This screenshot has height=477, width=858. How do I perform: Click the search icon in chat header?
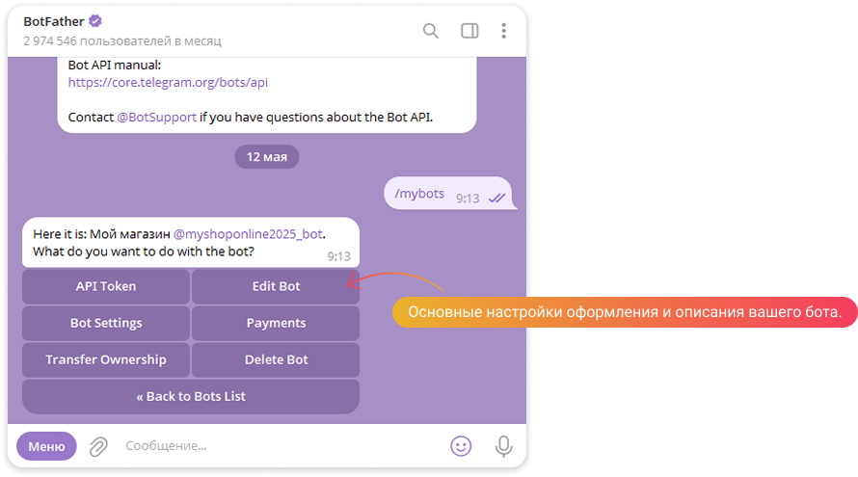coord(431,31)
